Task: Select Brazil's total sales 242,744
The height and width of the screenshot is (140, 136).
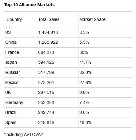Action: point(46,112)
